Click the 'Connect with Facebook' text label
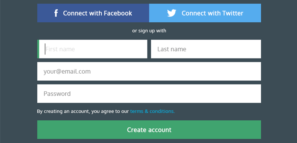Viewport: 297px width, 143px height. 97,13
